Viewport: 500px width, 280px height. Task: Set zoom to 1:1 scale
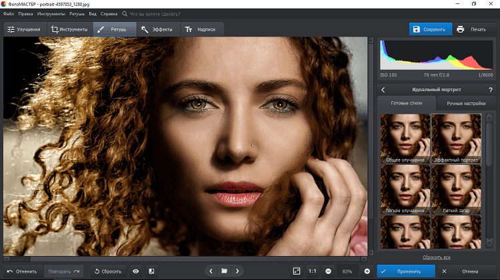point(312,271)
